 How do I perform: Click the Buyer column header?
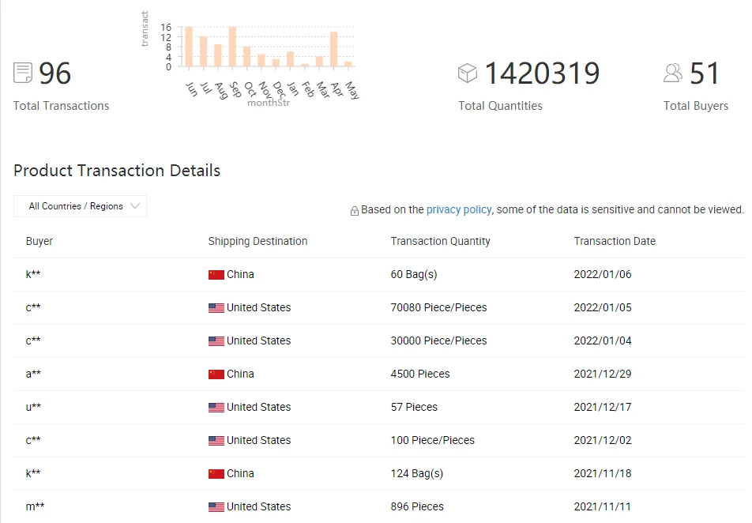[x=39, y=241]
